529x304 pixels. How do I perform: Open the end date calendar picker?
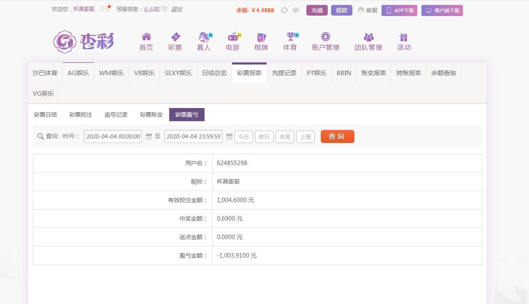tap(229, 136)
